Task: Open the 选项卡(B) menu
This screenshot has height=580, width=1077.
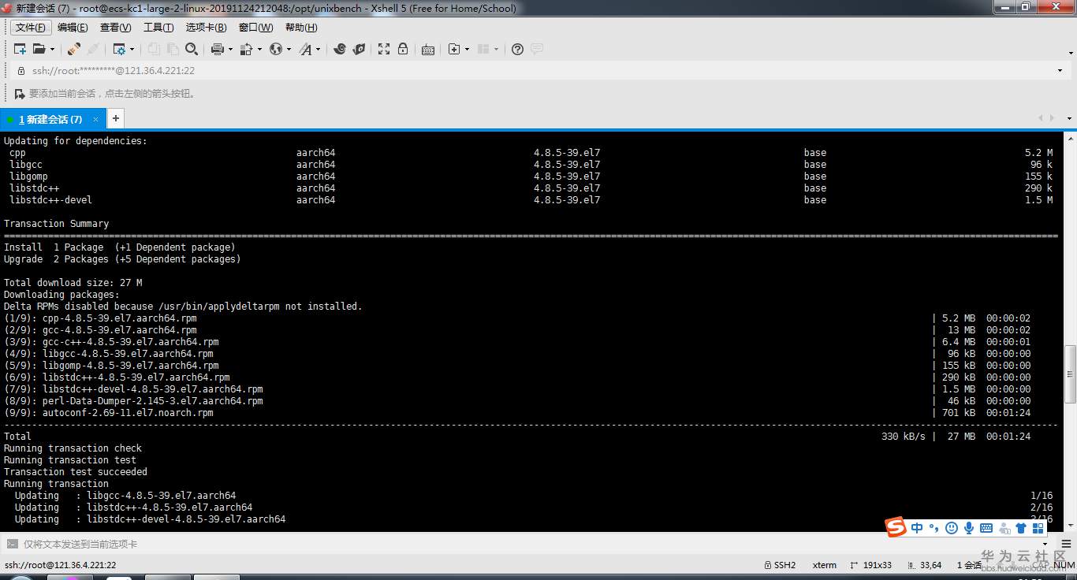Action: tap(207, 28)
